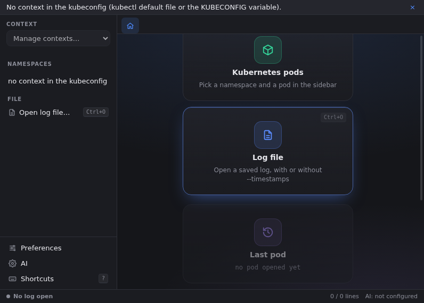Click the AI gear icon

tap(12, 263)
